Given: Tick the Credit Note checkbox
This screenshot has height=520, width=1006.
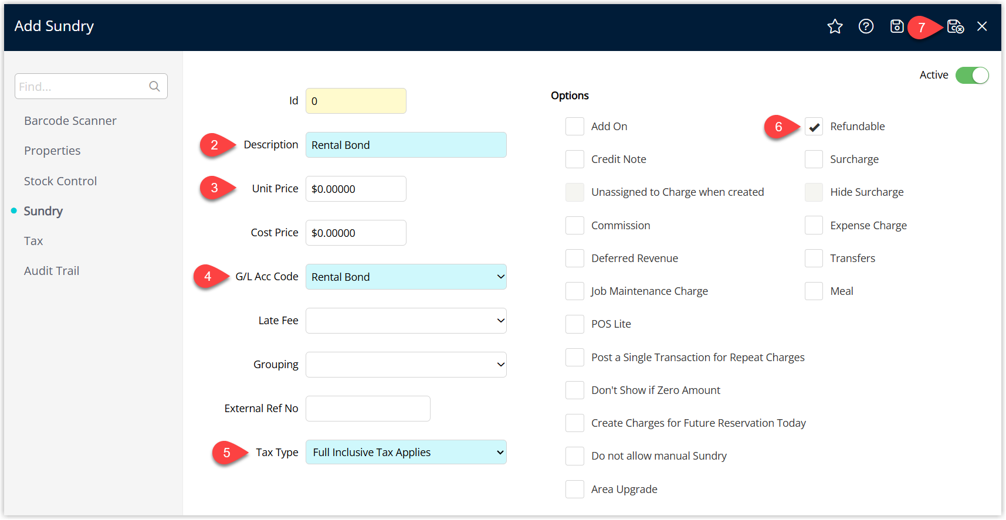Looking at the screenshot, I should 575,159.
